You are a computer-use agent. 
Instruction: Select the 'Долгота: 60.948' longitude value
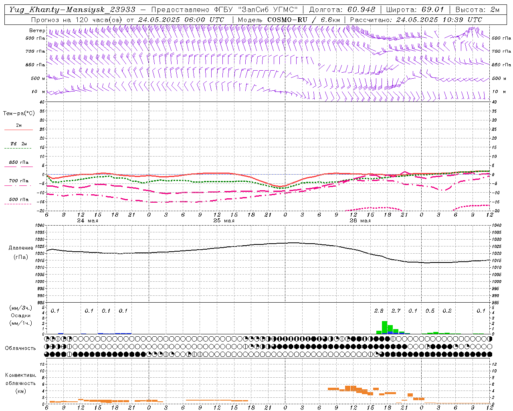(x=342, y=10)
